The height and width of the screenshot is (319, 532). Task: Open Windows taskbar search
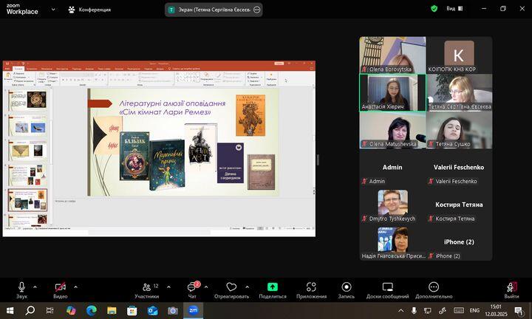click(30, 310)
